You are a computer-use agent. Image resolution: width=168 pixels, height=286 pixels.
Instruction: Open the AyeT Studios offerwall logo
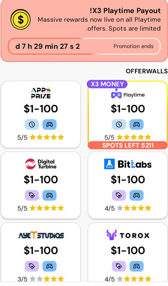click(x=41, y=235)
